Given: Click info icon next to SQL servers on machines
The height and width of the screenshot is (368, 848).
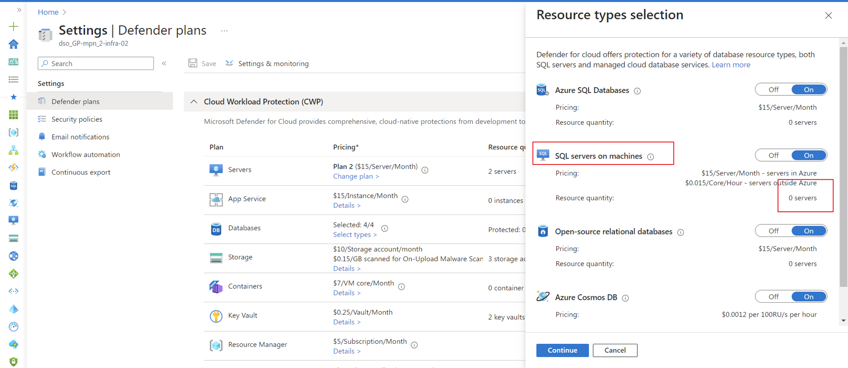Looking at the screenshot, I should click(x=651, y=157).
